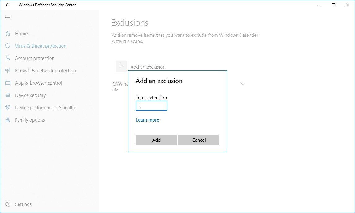This screenshot has width=355, height=213.
Task: Select the App & browser control icon
Action: point(7,83)
